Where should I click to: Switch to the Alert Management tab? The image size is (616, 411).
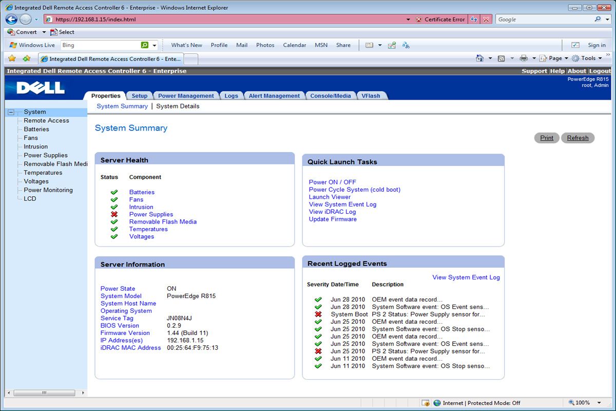[274, 96]
